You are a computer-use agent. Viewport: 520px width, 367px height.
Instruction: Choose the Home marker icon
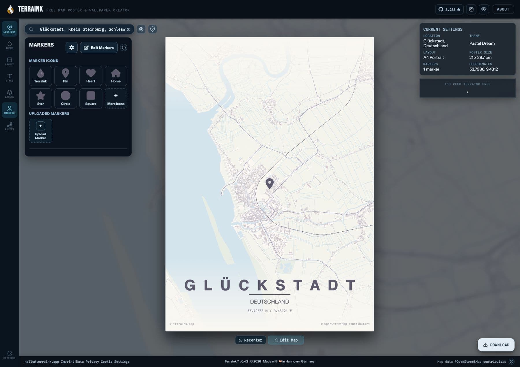pyautogui.click(x=116, y=76)
